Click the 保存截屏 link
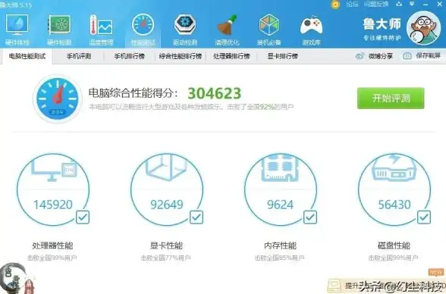This screenshot has width=446, height=294. pos(428,56)
